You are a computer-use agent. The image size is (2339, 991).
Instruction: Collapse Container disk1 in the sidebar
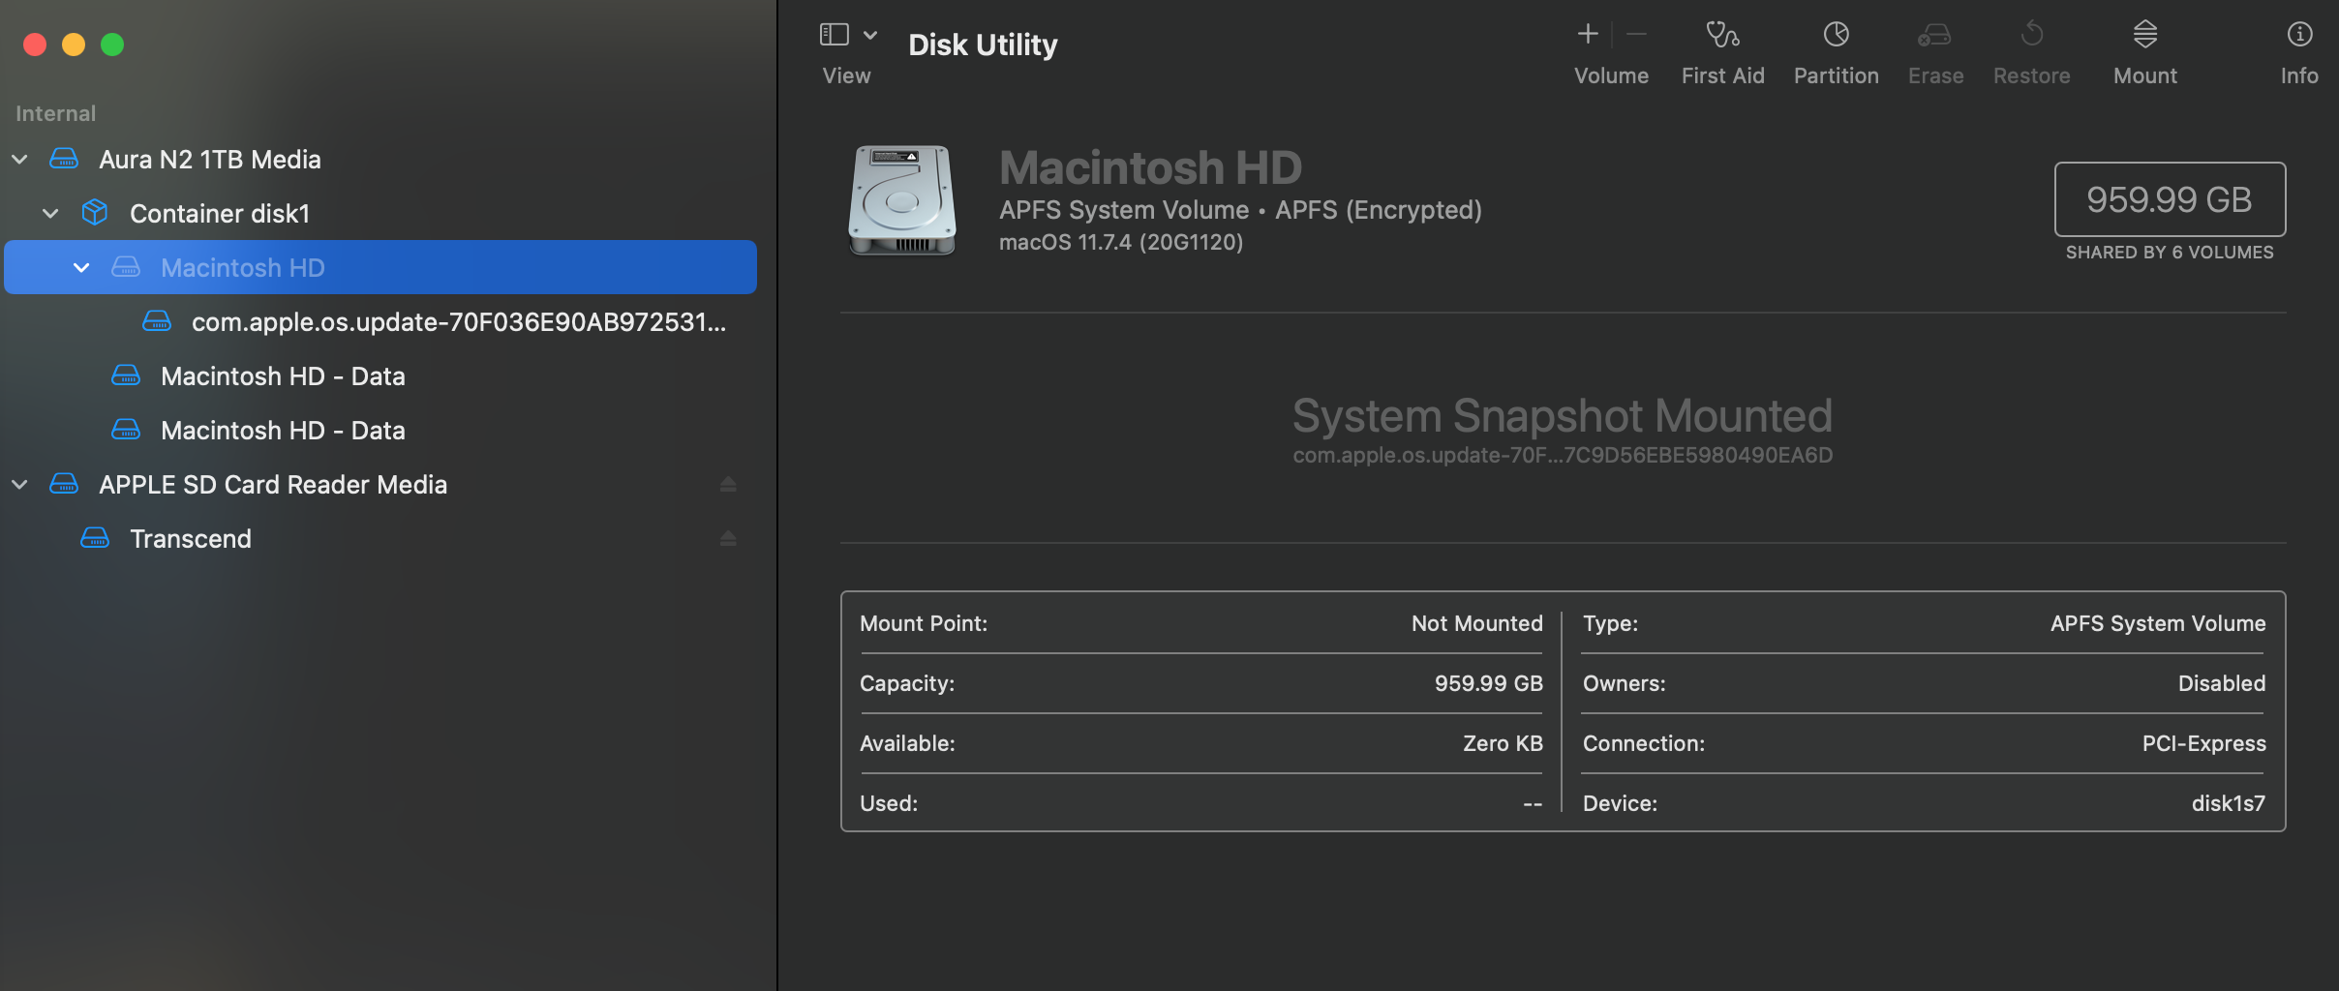(x=49, y=213)
